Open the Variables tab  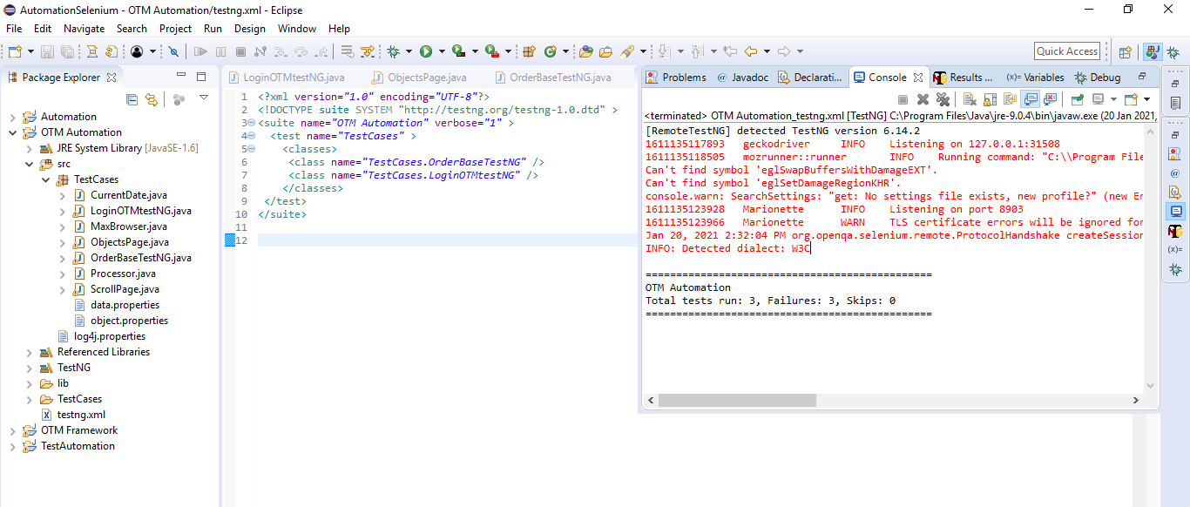(x=1035, y=78)
